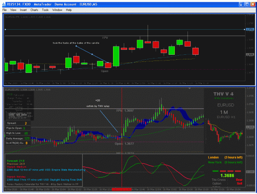The height and width of the screenshot is (194, 257).
Task: Open the View menu
Action: click(x=13, y=10)
